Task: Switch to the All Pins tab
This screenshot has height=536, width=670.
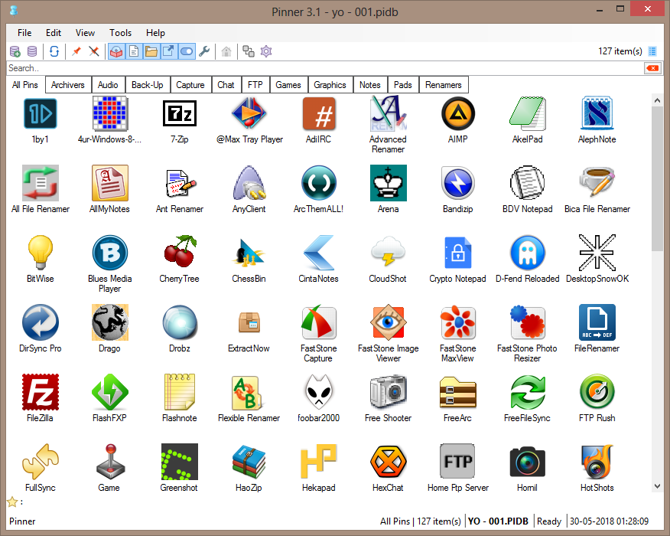Action: point(25,85)
